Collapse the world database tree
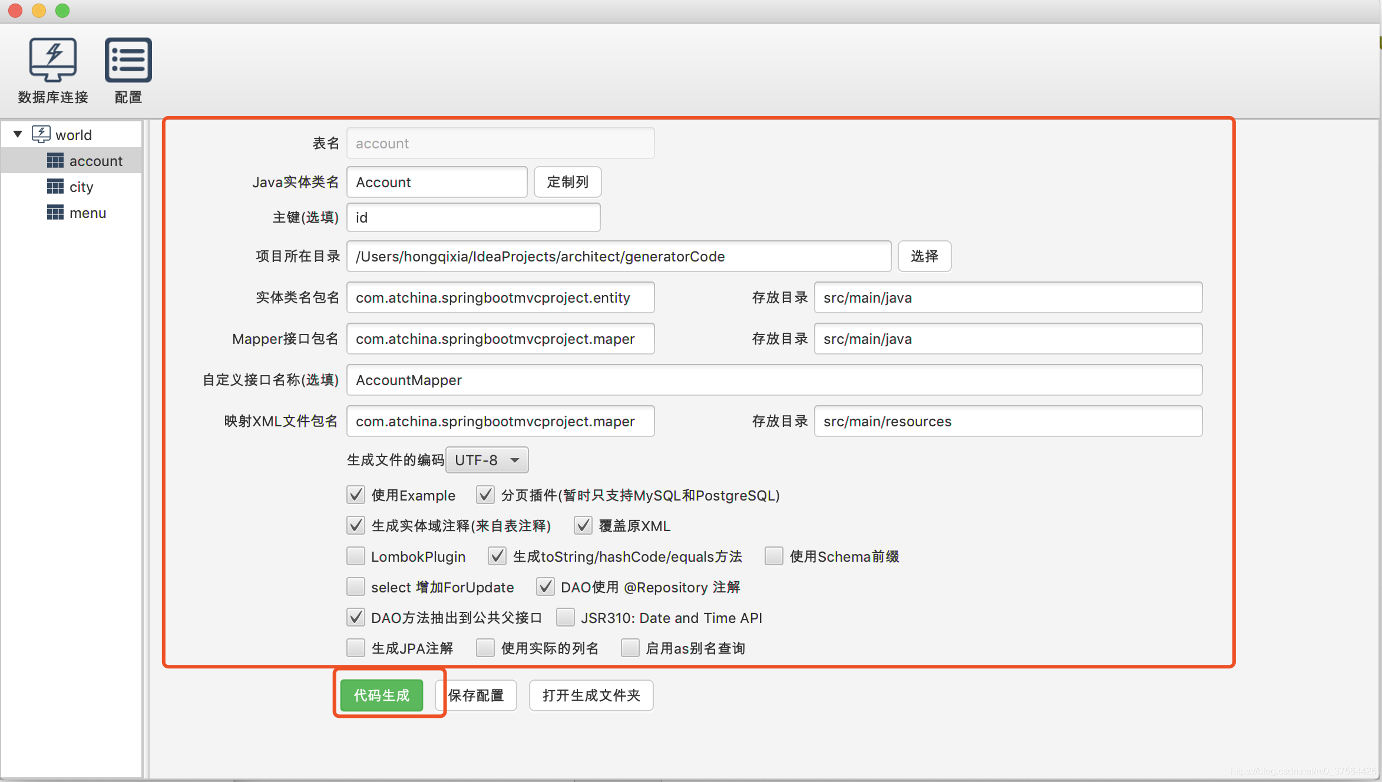Screen dimensions: 1382x782 tap(17, 134)
